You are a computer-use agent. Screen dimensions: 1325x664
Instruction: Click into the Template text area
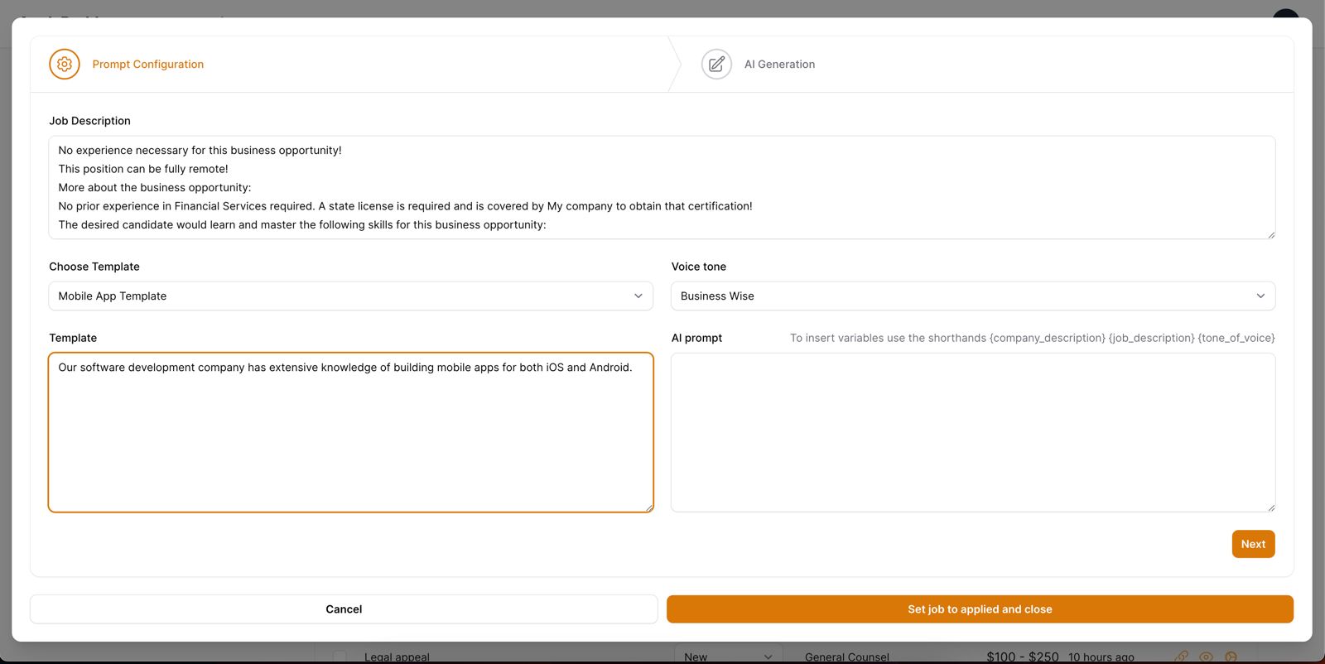[x=351, y=433]
